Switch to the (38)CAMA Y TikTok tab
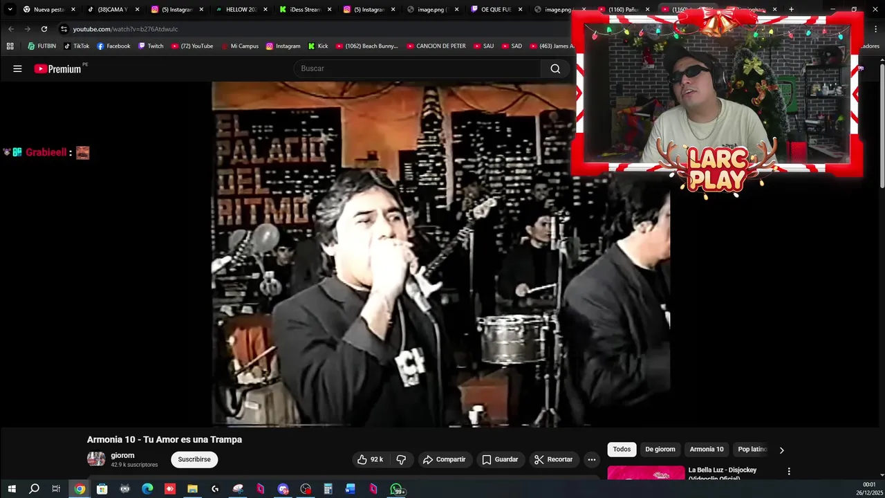Screen dimensions: 885x498 tap(112, 10)
